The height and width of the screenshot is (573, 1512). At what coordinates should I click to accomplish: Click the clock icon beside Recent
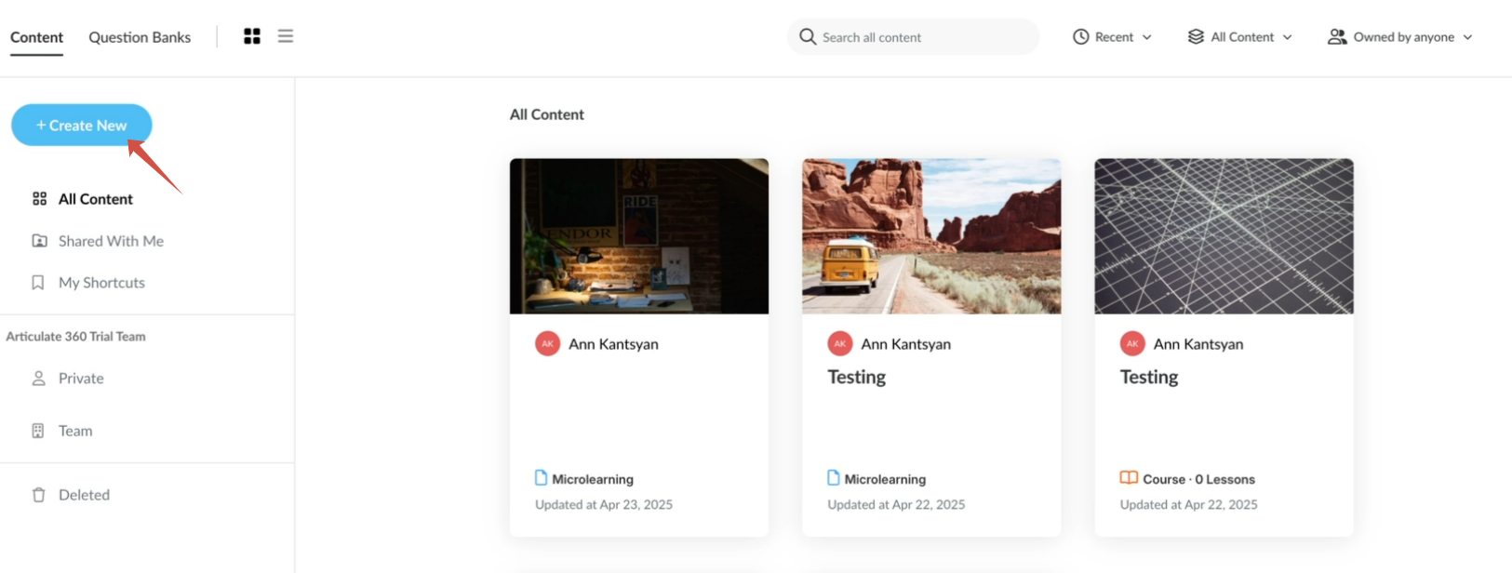coord(1080,37)
